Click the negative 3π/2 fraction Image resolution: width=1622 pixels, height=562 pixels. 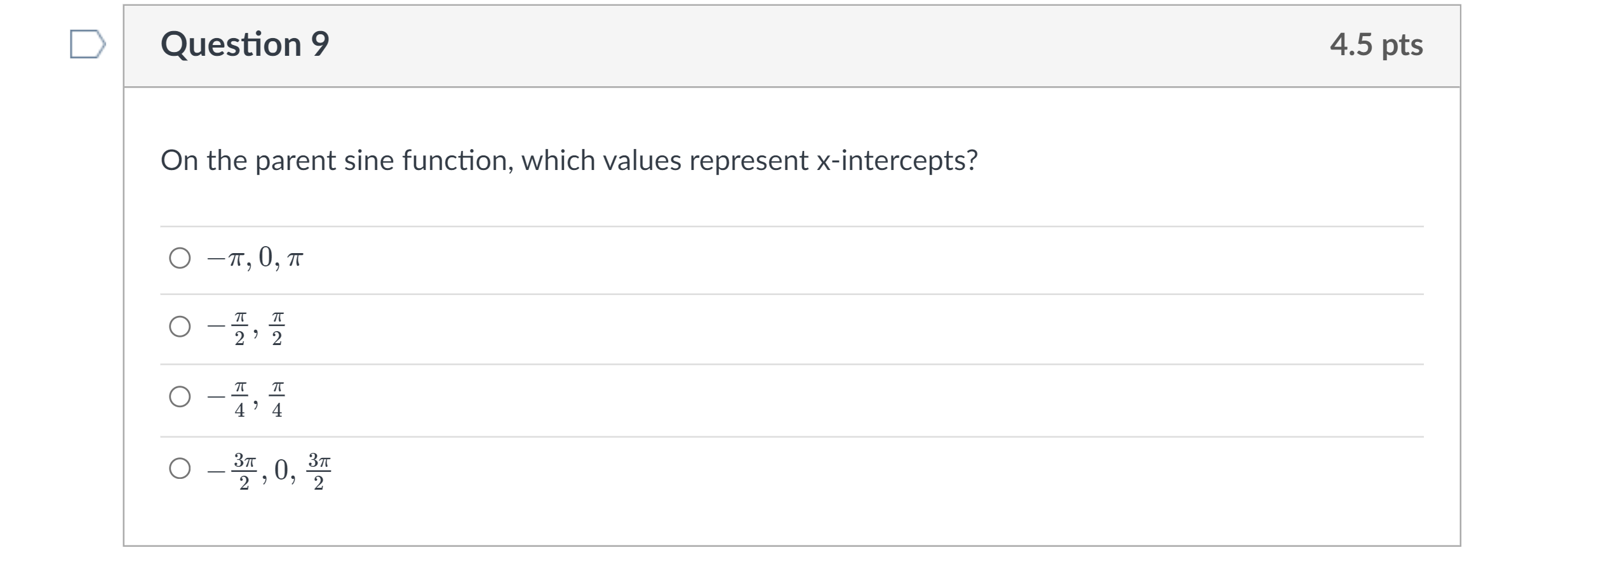[244, 471]
